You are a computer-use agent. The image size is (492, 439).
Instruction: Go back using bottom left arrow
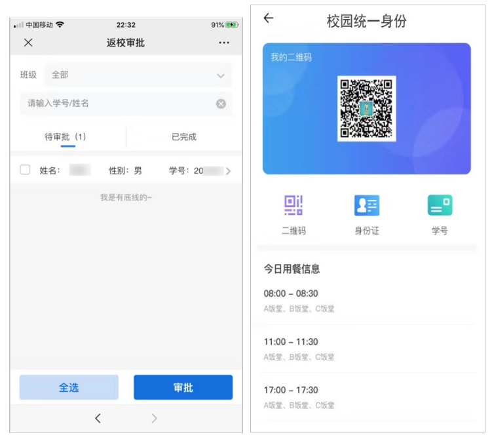click(98, 418)
